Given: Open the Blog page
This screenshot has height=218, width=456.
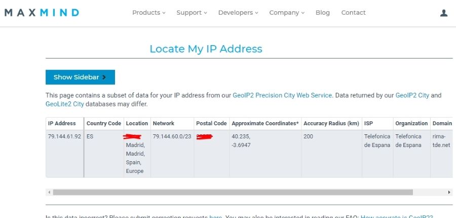Looking at the screenshot, I should 323,13.
